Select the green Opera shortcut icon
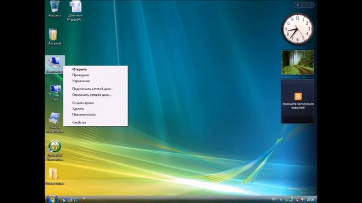Screen dimensions: 362x203 [x=55, y=151]
